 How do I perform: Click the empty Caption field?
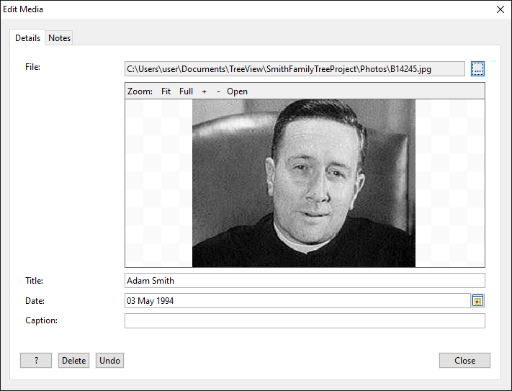[x=305, y=321]
